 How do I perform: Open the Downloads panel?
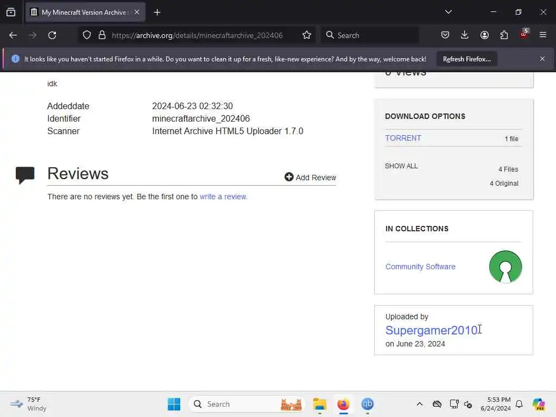point(465,35)
